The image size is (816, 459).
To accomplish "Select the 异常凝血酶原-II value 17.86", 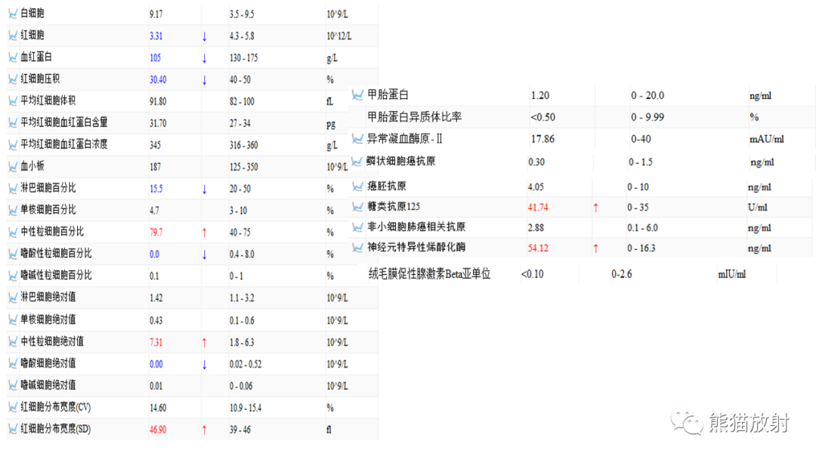I will click(542, 139).
